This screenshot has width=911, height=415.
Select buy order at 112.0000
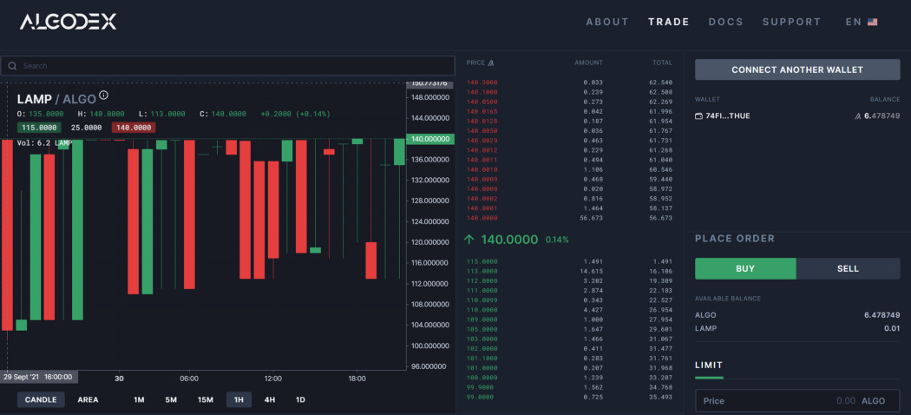pos(569,280)
